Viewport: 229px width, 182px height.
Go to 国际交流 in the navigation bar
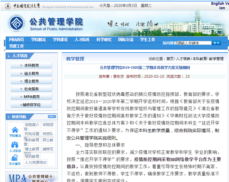pos(126,39)
